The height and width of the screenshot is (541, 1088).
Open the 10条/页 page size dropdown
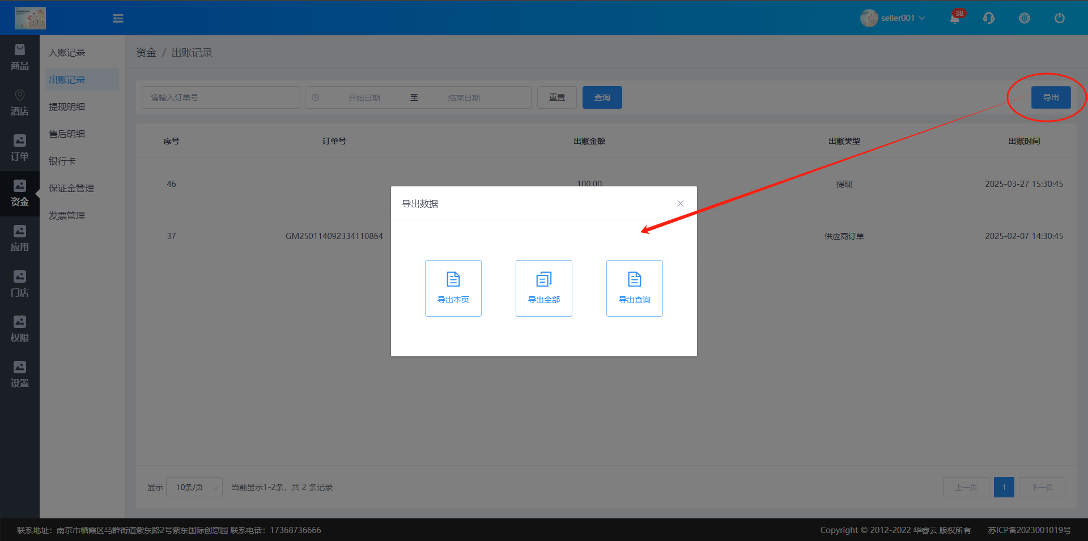(x=194, y=487)
